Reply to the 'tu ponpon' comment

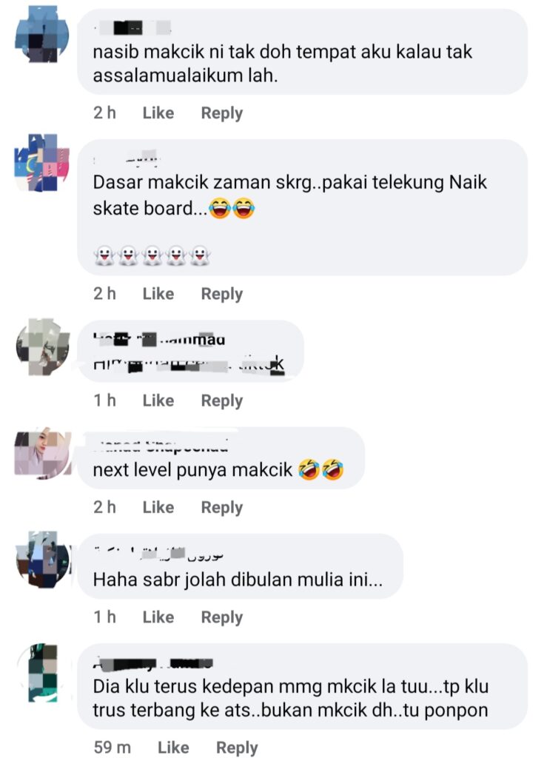(237, 748)
